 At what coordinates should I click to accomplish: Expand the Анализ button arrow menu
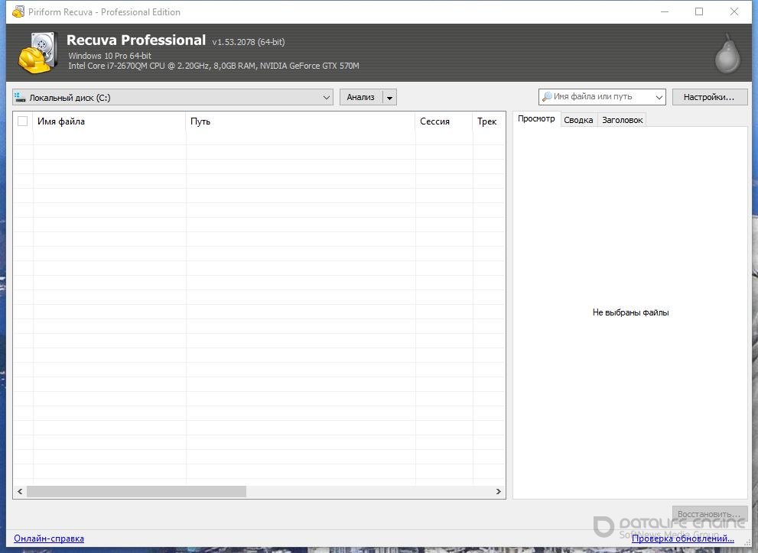pos(389,97)
